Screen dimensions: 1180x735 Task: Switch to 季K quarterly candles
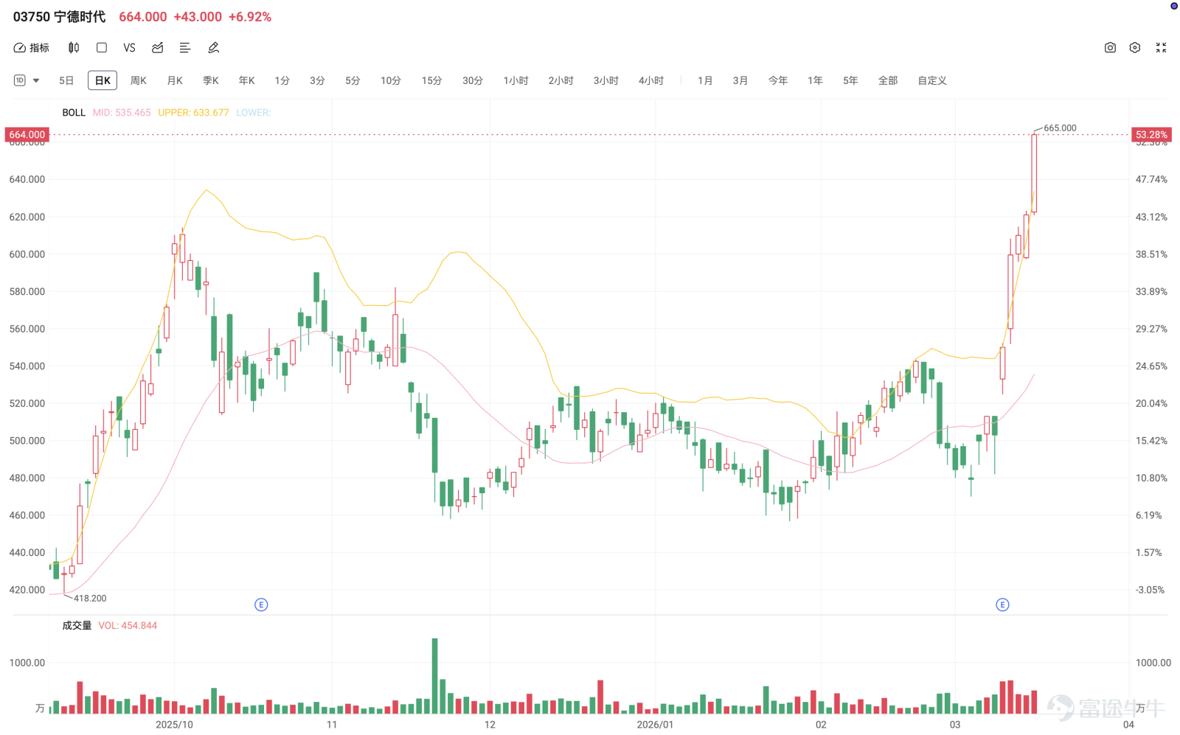(x=211, y=80)
